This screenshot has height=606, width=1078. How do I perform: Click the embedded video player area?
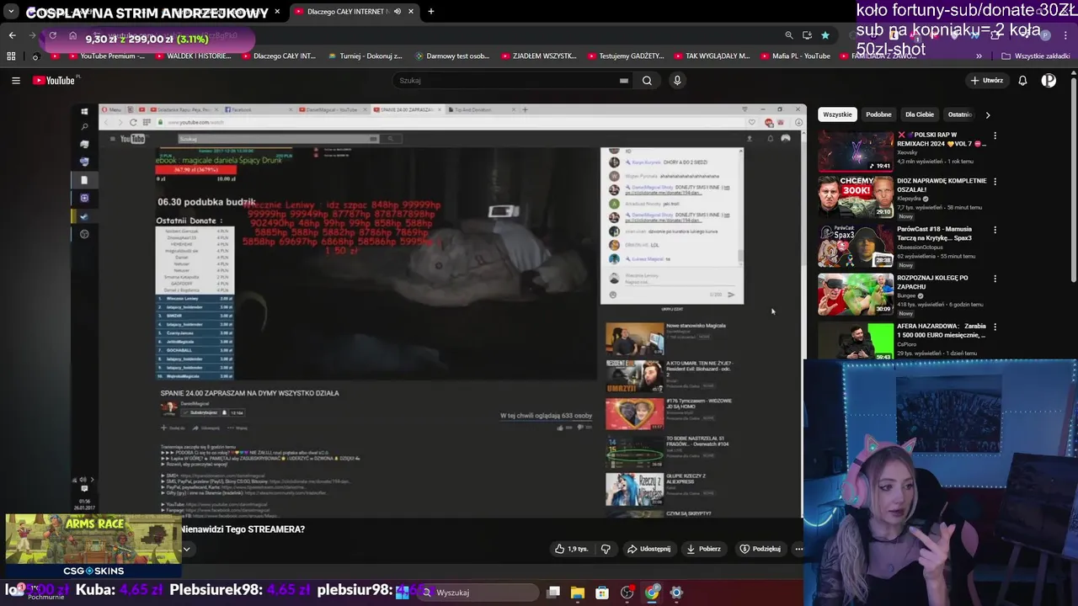[x=438, y=310]
